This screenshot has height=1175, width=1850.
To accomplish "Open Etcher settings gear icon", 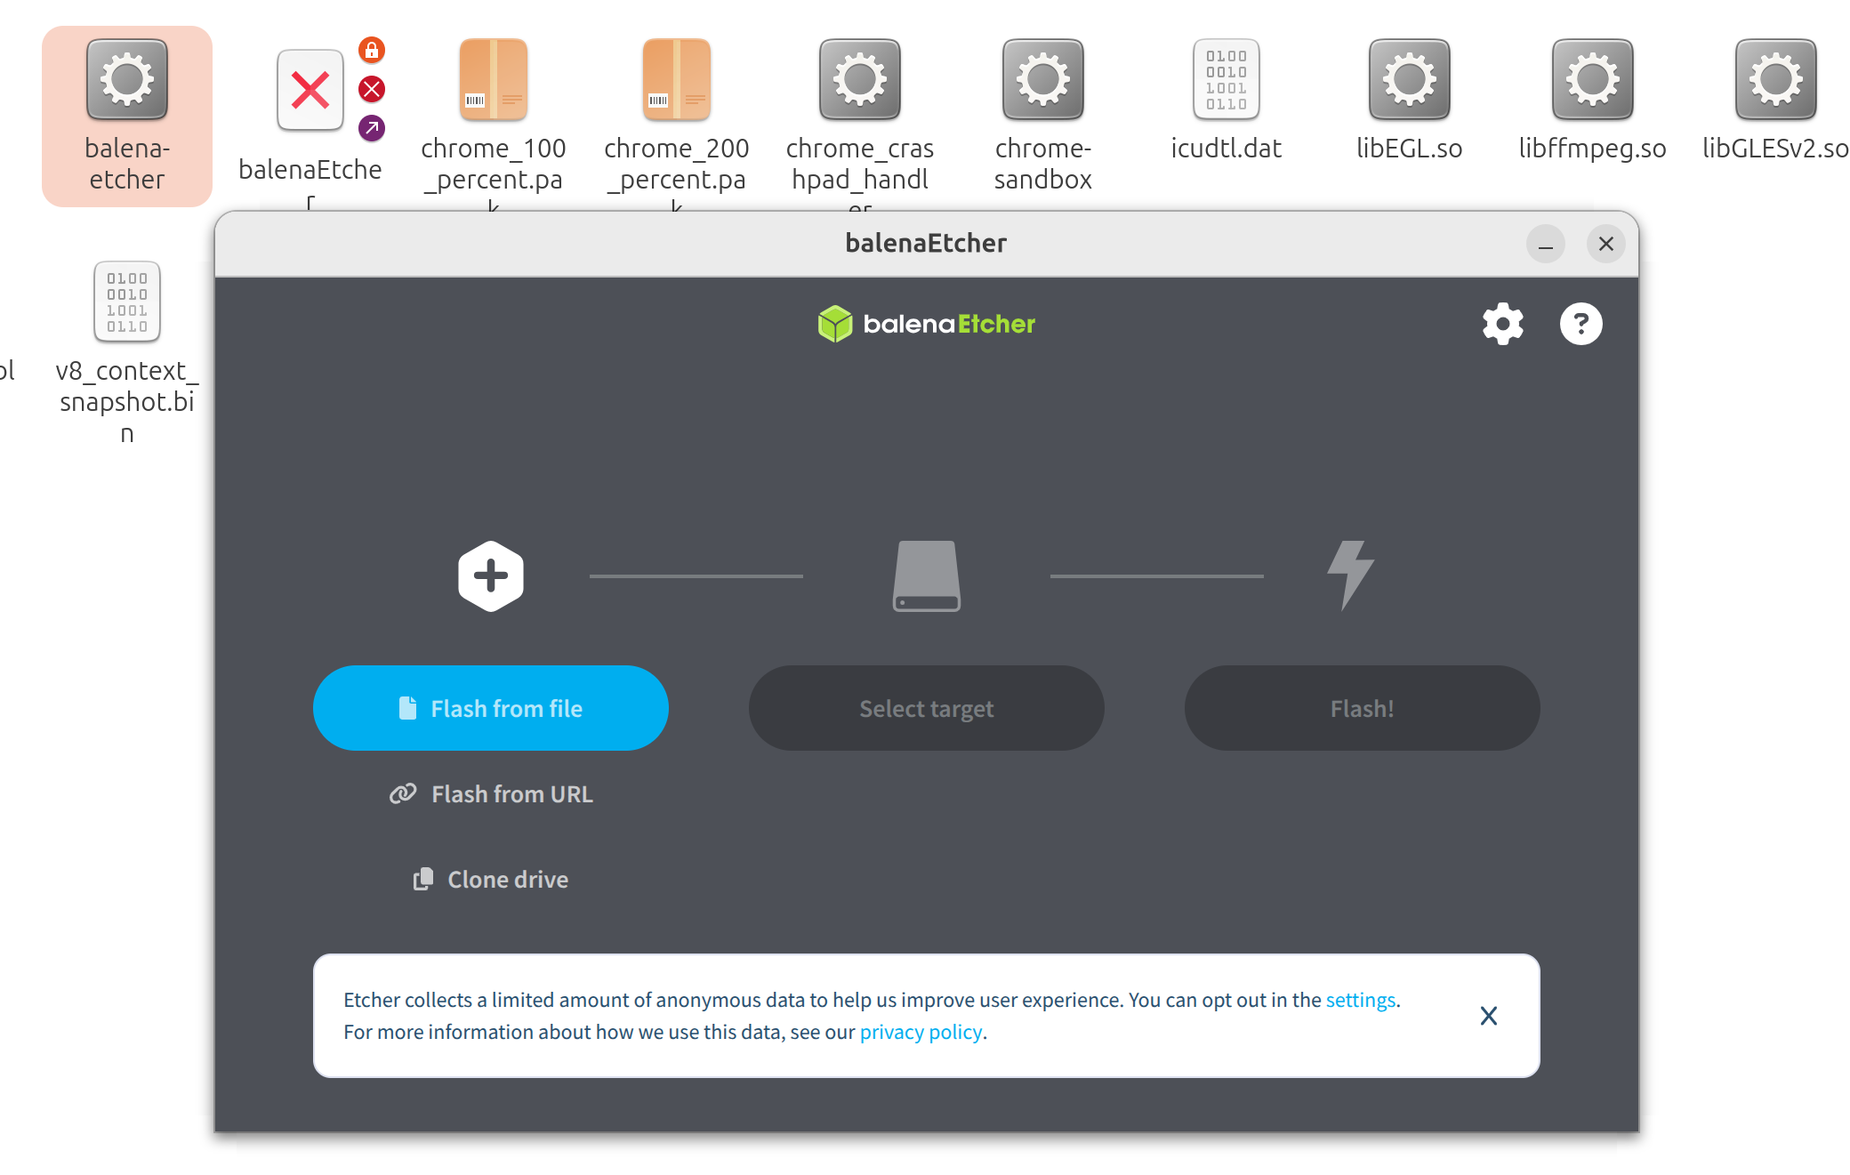I will (1502, 324).
